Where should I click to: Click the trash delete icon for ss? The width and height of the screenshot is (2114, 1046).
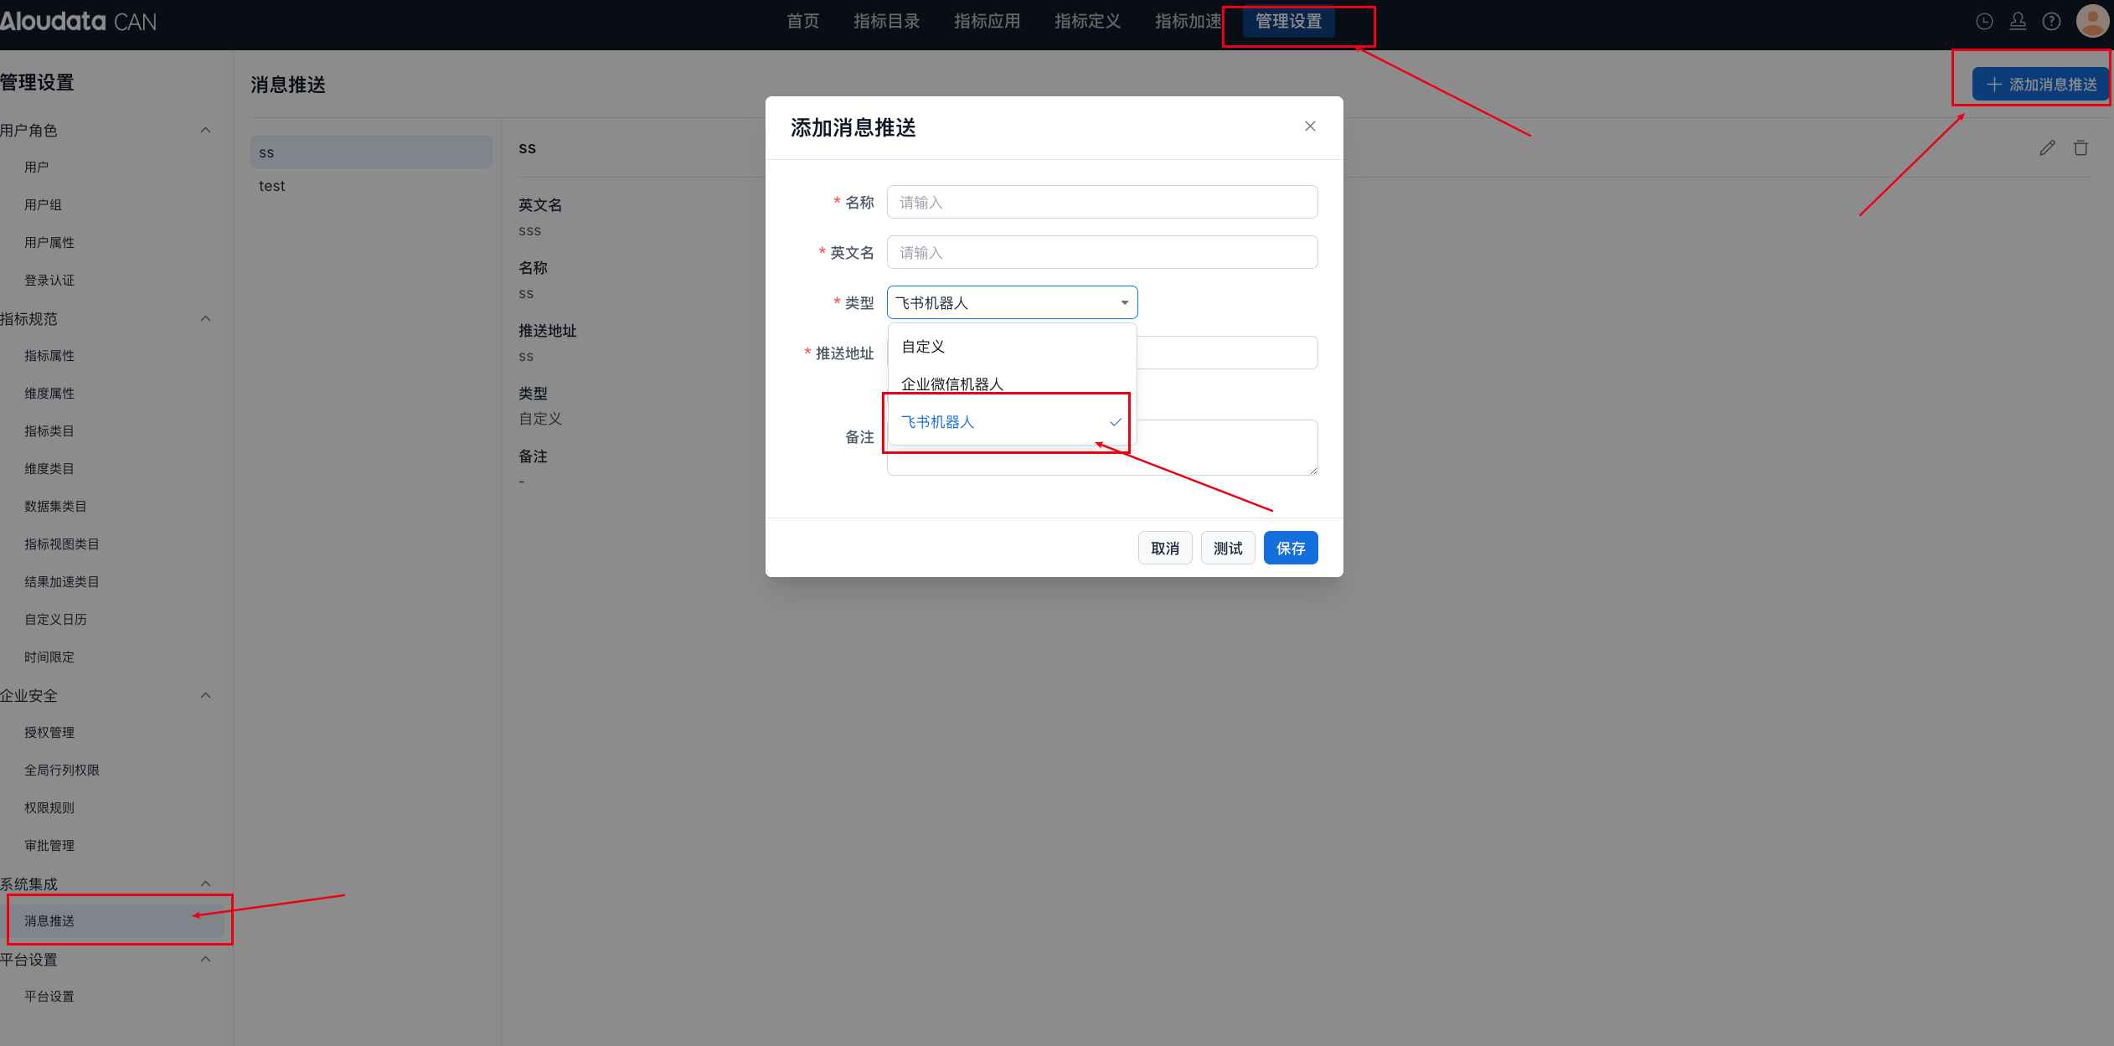pos(2080,148)
